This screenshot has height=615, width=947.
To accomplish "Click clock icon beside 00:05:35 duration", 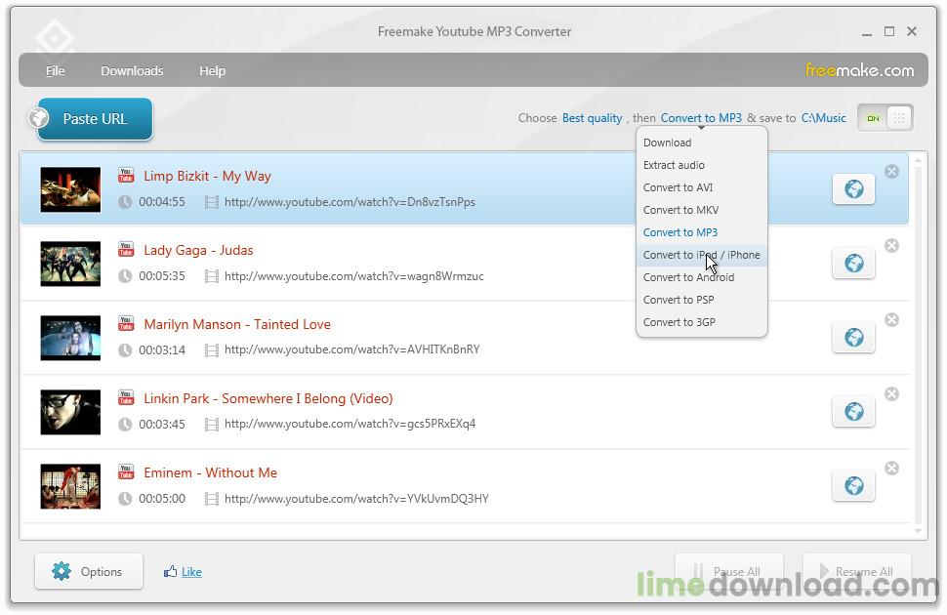I will [x=125, y=276].
